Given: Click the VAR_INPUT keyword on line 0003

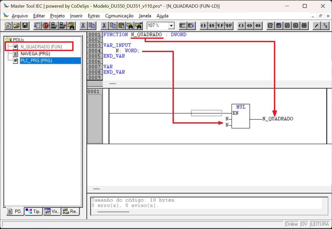Looking at the screenshot, I should click(117, 45).
